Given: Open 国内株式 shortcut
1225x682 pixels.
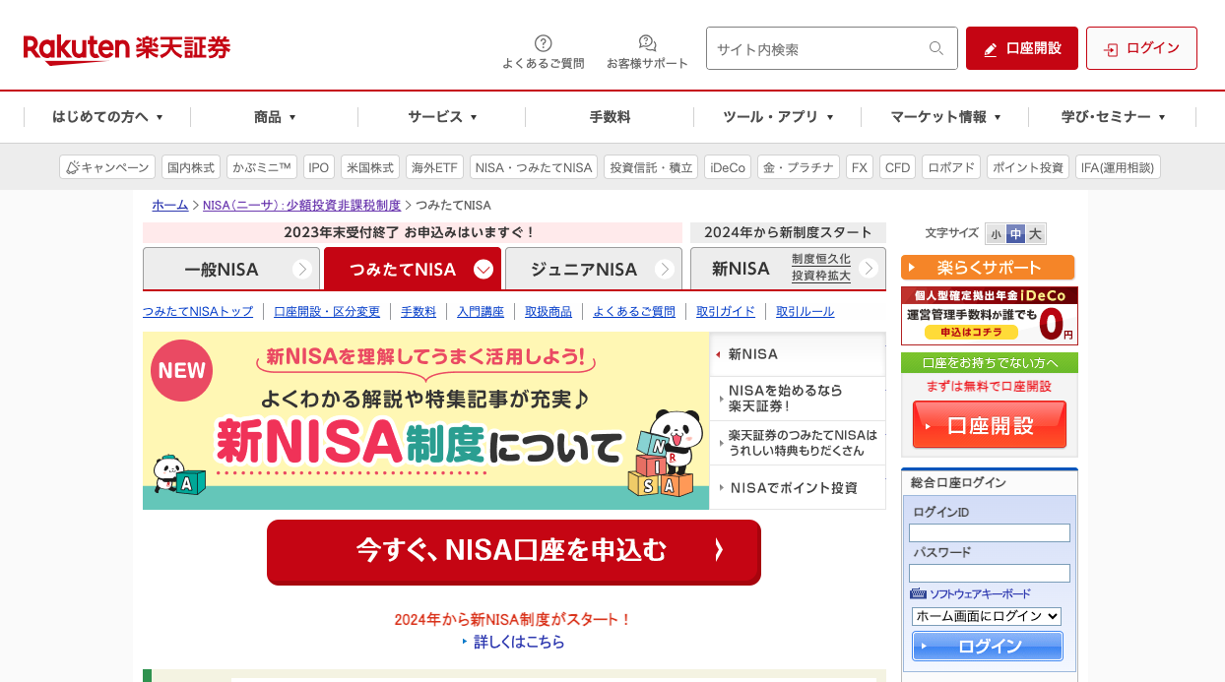Looking at the screenshot, I should pyautogui.click(x=191, y=167).
